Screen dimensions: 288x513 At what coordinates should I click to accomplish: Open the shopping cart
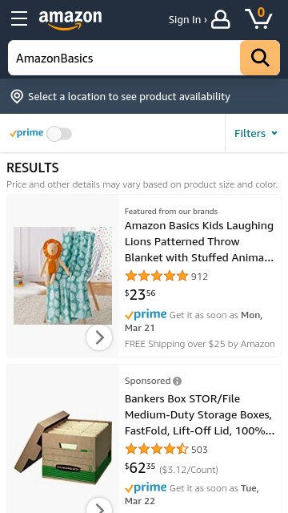point(258,18)
